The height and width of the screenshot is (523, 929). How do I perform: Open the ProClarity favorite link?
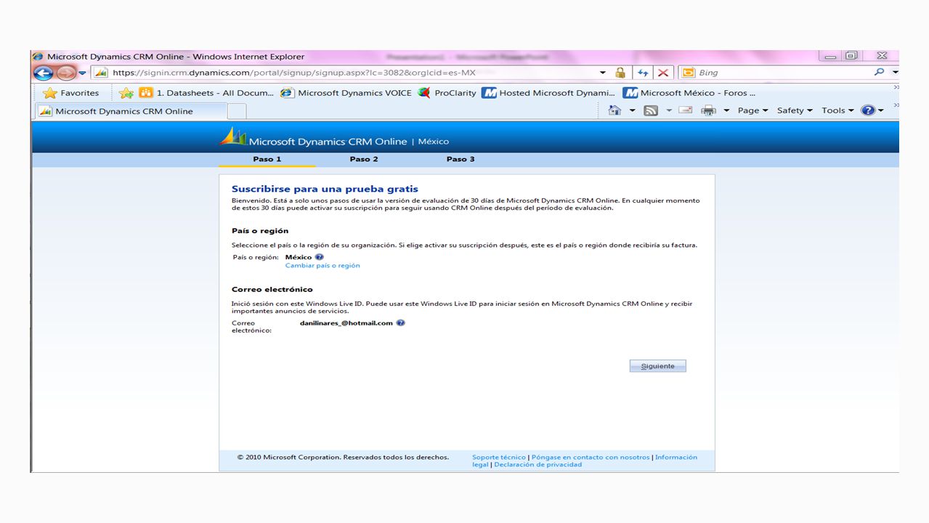tap(447, 93)
